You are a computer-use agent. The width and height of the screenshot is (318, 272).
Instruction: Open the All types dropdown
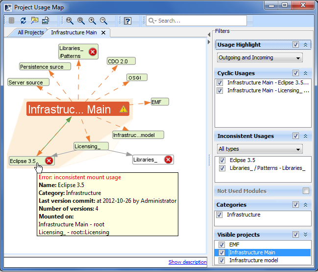pyautogui.click(x=260, y=149)
